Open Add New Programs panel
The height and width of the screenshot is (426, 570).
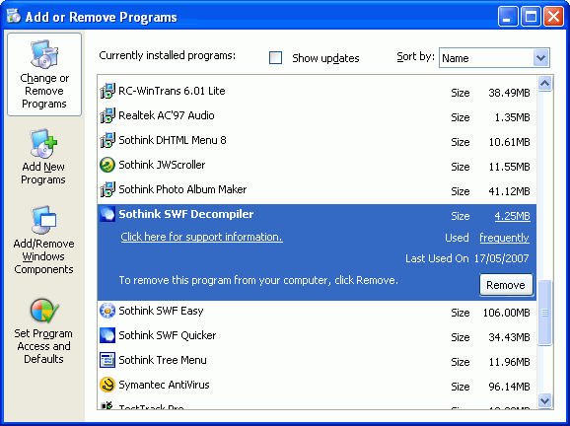point(43,157)
